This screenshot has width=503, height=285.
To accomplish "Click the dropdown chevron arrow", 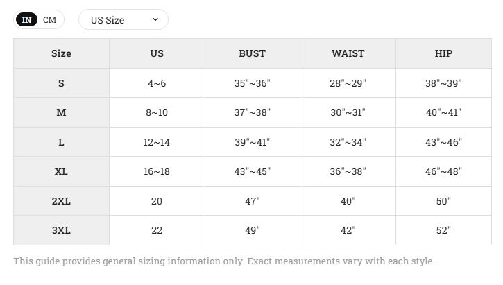I will [x=155, y=19].
